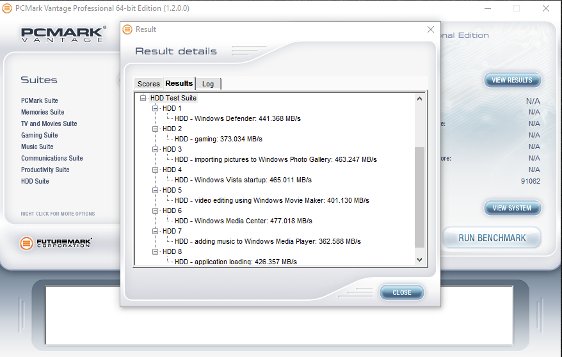Select Memories Suite
562x357 pixels.
pos(43,112)
